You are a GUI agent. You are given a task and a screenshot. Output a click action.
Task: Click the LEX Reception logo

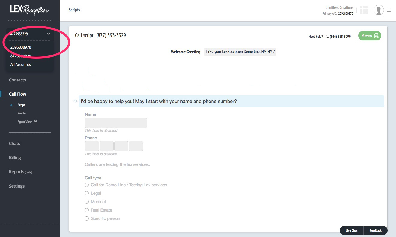pos(29,10)
